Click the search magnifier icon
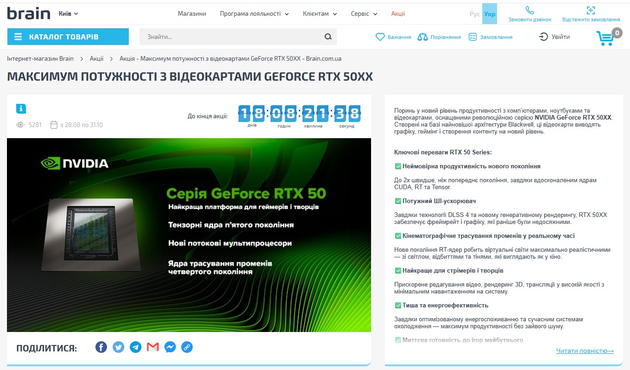The height and width of the screenshot is (370, 630). 328,37
